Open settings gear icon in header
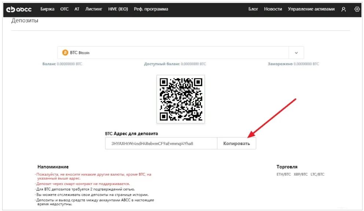This screenshot has width=364, height=211. coord(357,9)
